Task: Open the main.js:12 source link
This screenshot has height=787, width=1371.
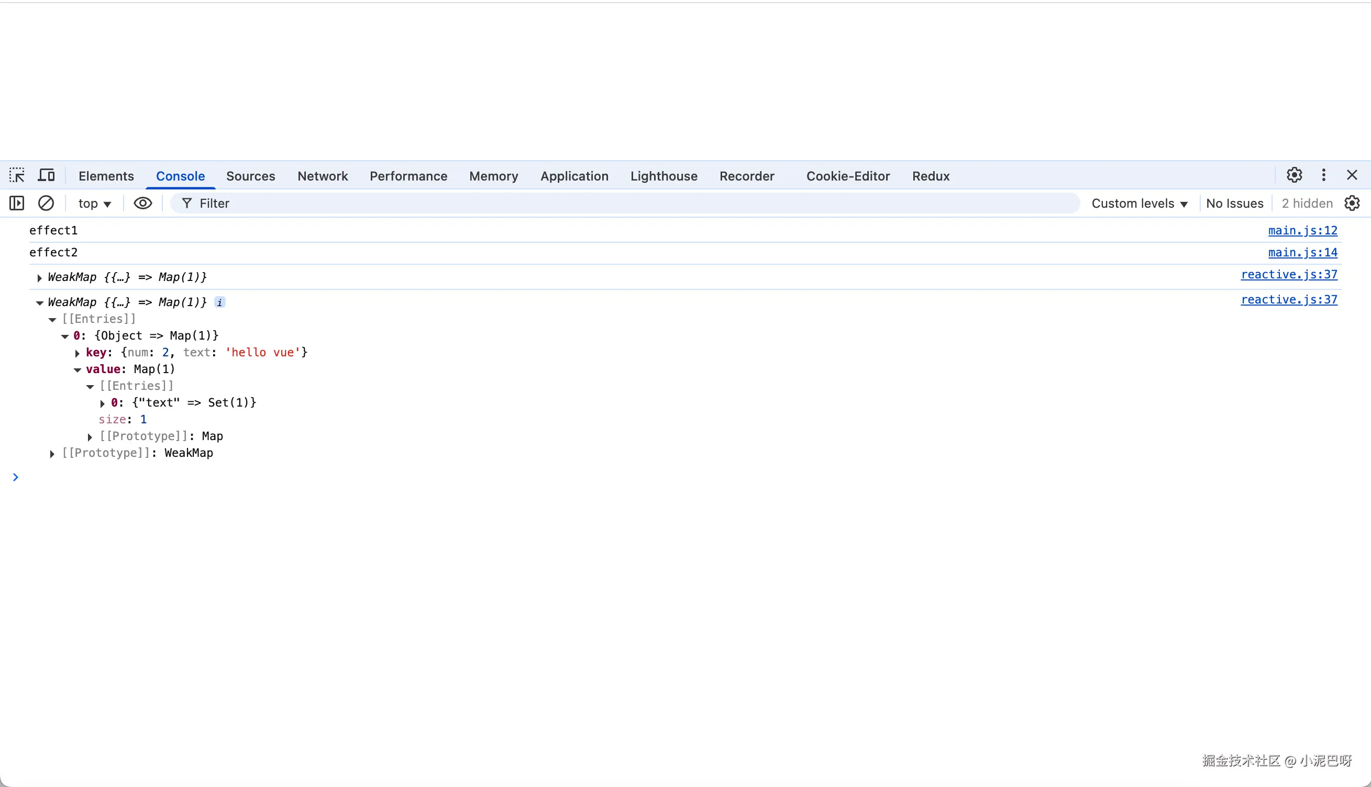Action: [1302, 231]
